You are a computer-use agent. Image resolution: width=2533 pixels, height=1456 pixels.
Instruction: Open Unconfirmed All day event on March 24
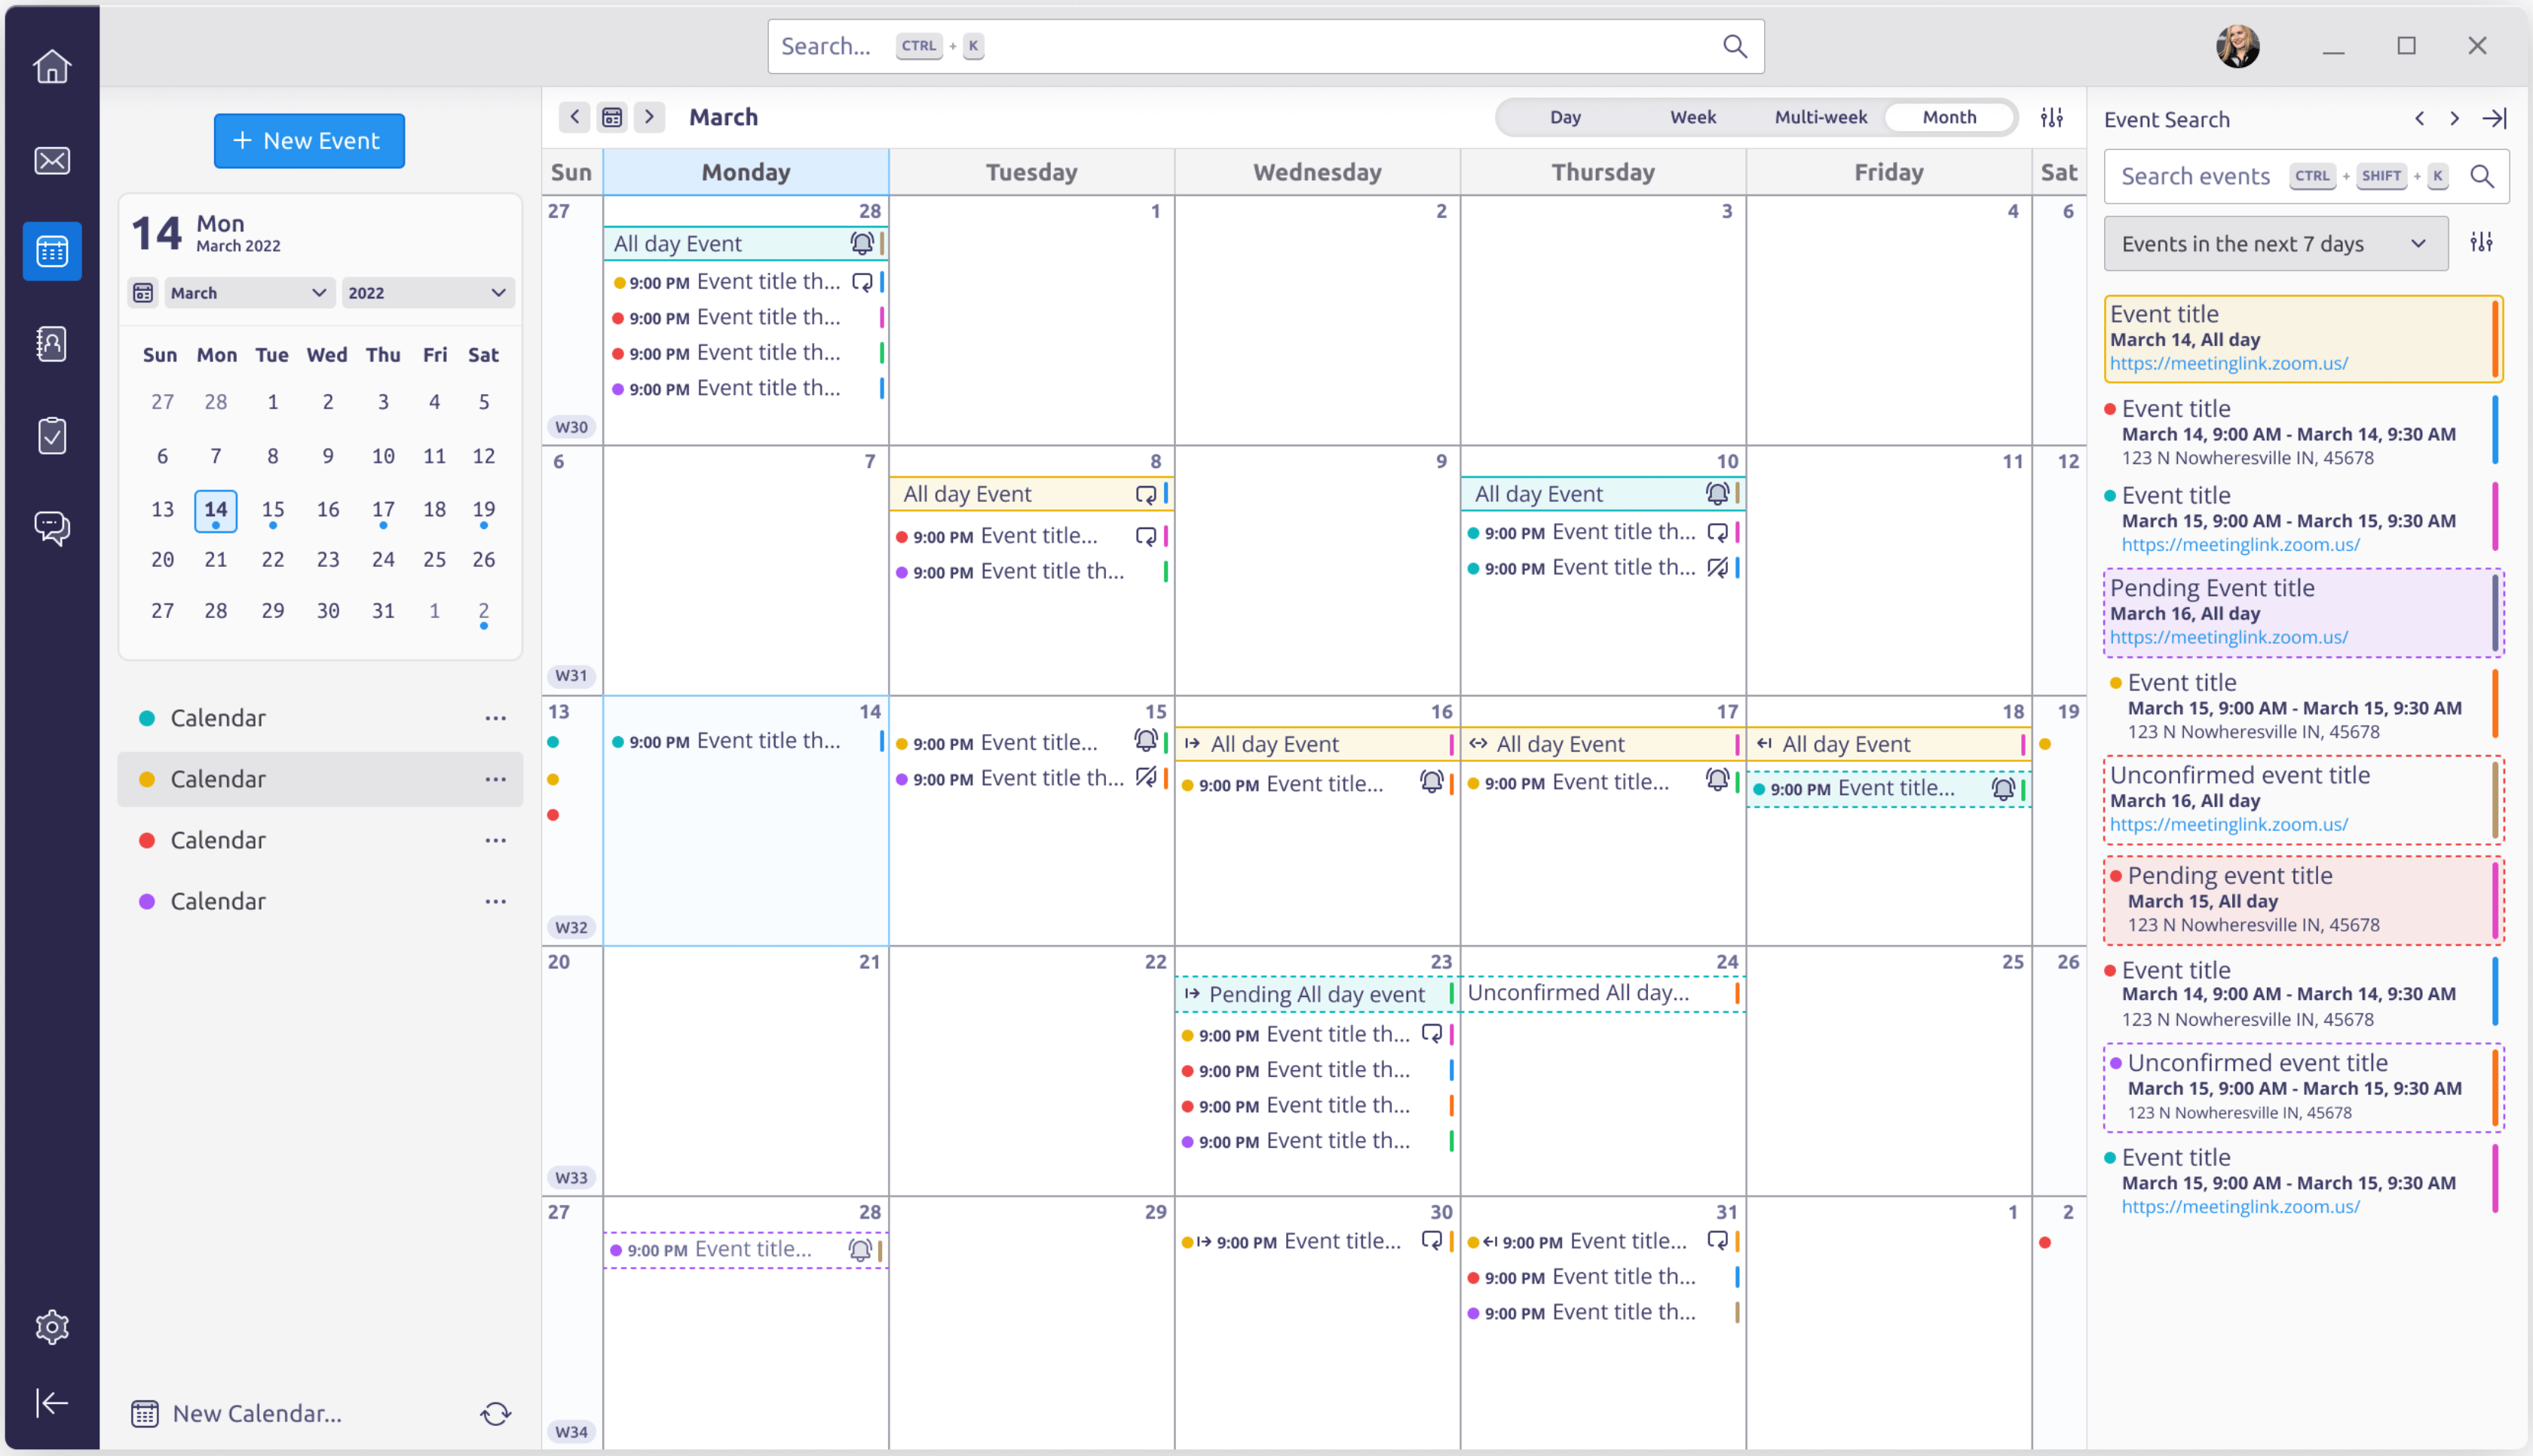pyautogui.click(x=1603, y=993)
